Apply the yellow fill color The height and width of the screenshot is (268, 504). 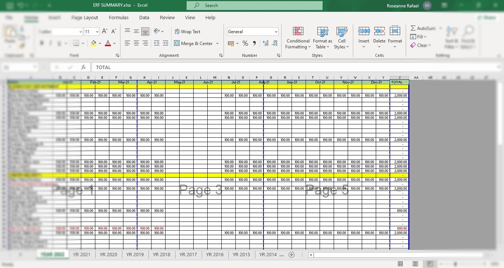94,43
